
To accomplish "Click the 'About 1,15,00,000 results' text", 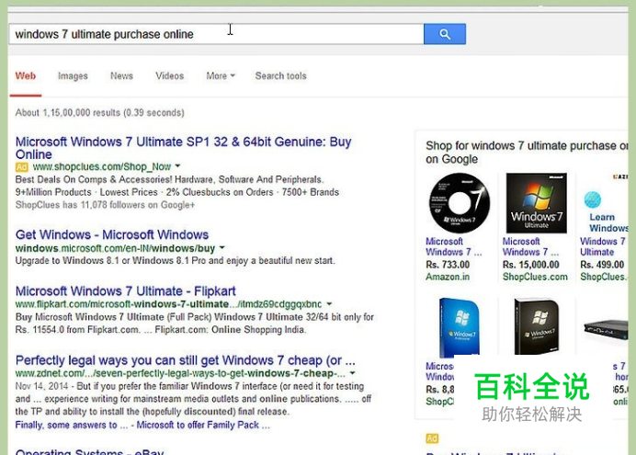I will tap(100, 113).
